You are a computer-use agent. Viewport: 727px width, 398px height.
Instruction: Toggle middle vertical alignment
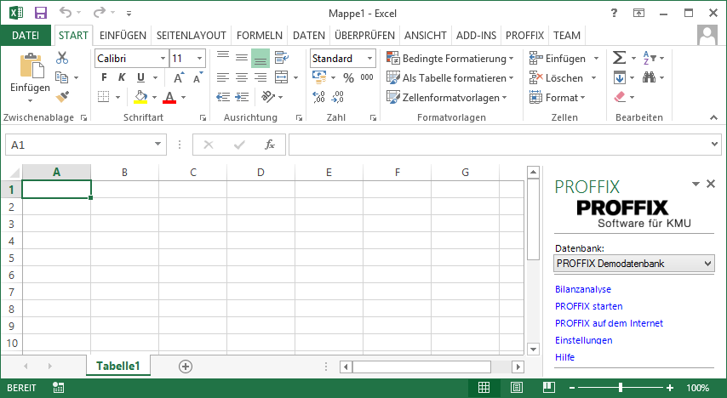point(242,58)
